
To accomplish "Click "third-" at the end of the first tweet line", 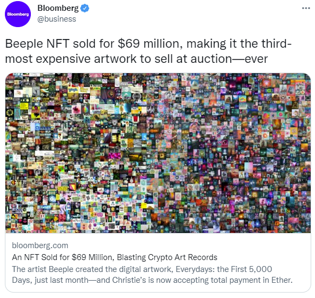I will (276, 43).
